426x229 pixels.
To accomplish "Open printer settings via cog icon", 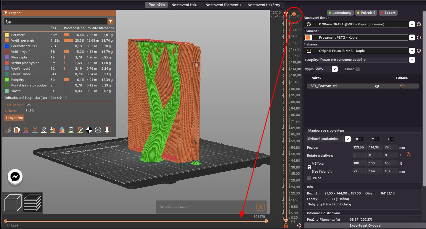I will click(x=419, y=51).
